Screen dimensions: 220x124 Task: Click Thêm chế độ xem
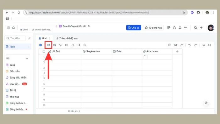[x=67, y=38]
